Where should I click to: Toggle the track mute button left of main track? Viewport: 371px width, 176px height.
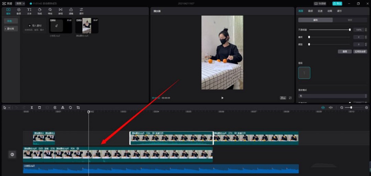(x=12, y=154)
